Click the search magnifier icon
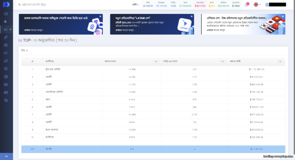The height and width of the screenshot is (160, 295). click(x=19, y=5)
